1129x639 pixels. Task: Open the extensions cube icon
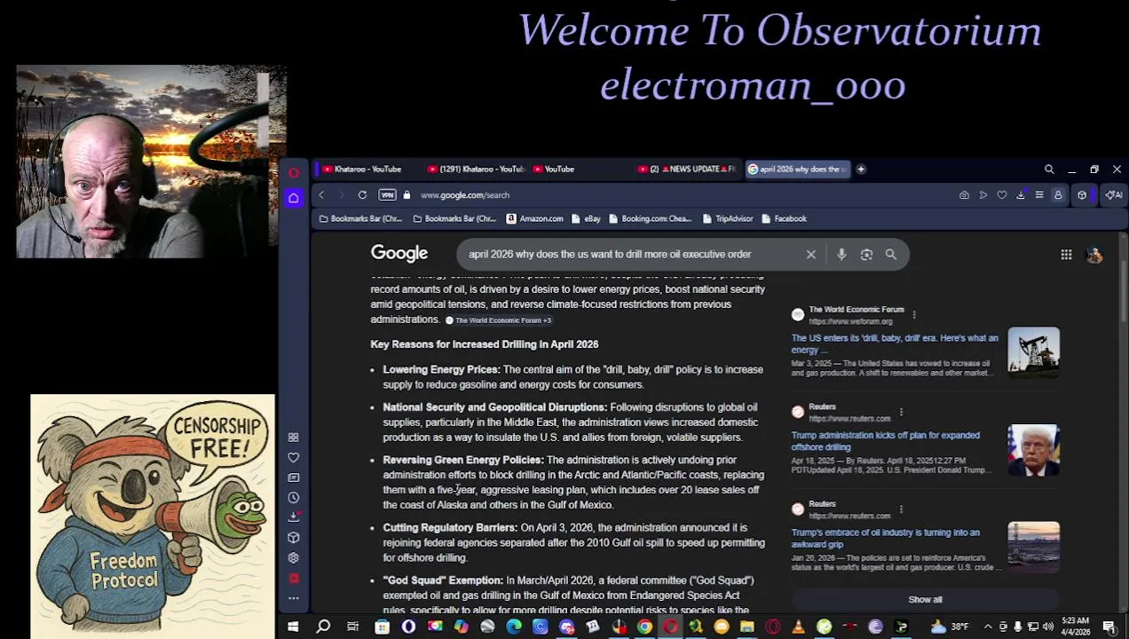click(1082, 195)
